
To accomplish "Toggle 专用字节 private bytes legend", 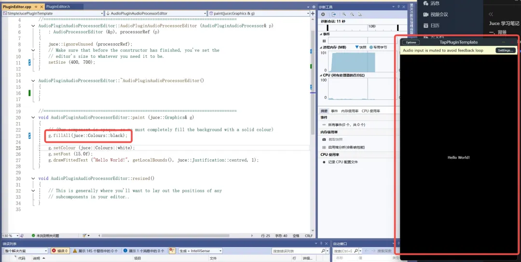I will [378, 47].
